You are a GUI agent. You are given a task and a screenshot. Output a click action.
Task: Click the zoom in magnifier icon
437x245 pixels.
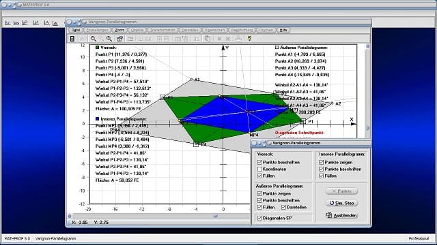(109, 39)
